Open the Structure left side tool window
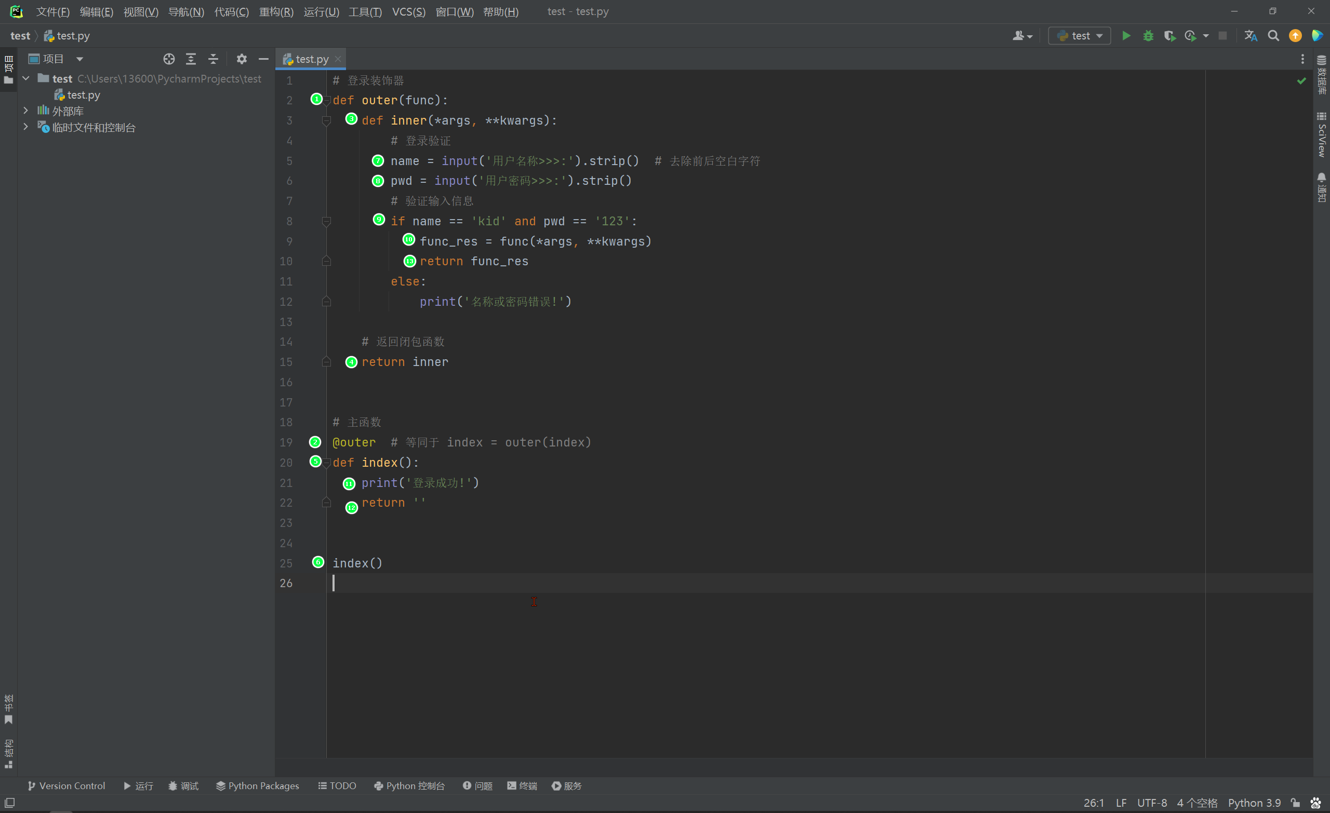The image size is (1330, 813). (x=9, y=754)
